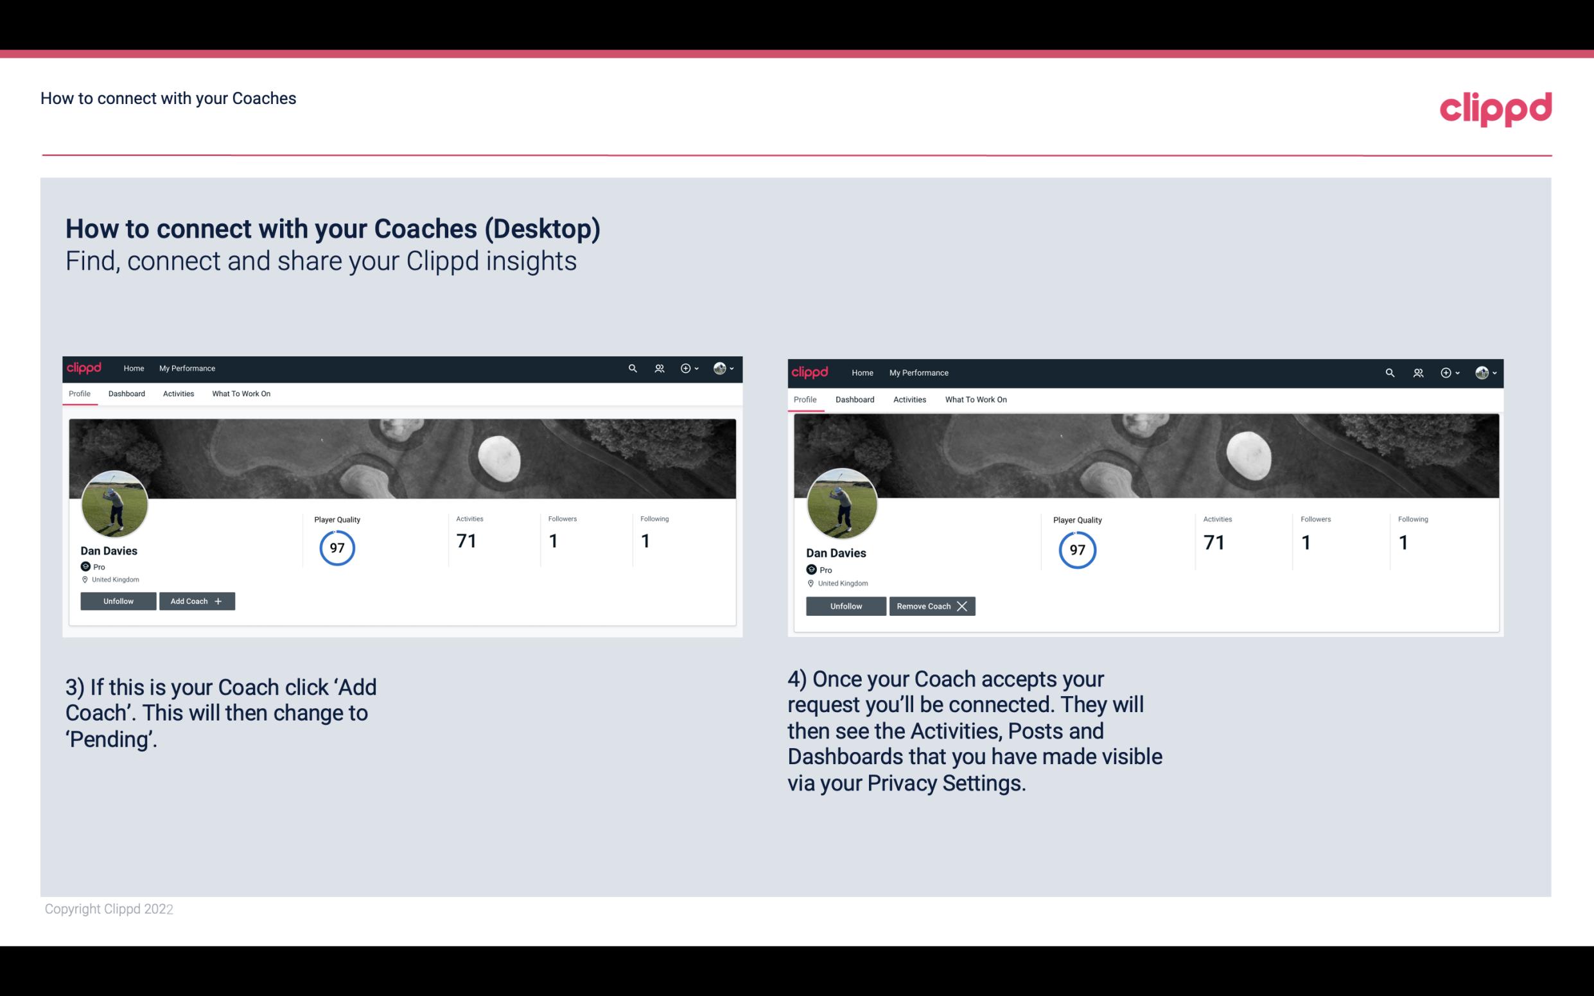This screenshot has width=1594, height=996.
Task: Click the 'Remove Coach' button on right profile
Action: 932,606
